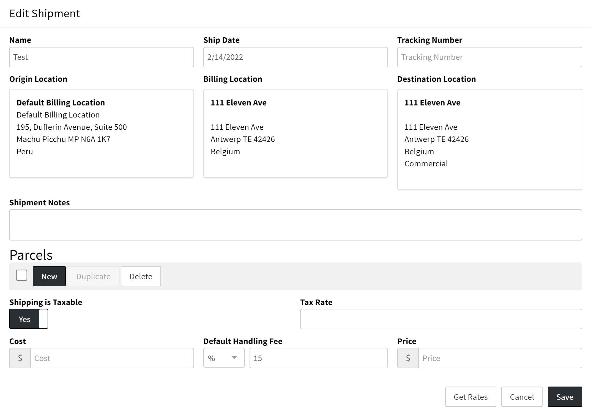Cancel editing the shipment
Screen dimensions: 591x411
click(522, 397)
